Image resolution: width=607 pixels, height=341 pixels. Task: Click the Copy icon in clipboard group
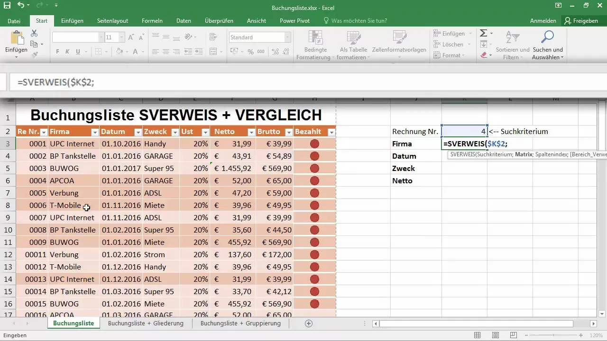[x=34, y=44]
